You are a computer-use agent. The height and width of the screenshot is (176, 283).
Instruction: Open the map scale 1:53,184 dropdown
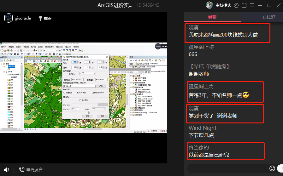tap(57, 50)
